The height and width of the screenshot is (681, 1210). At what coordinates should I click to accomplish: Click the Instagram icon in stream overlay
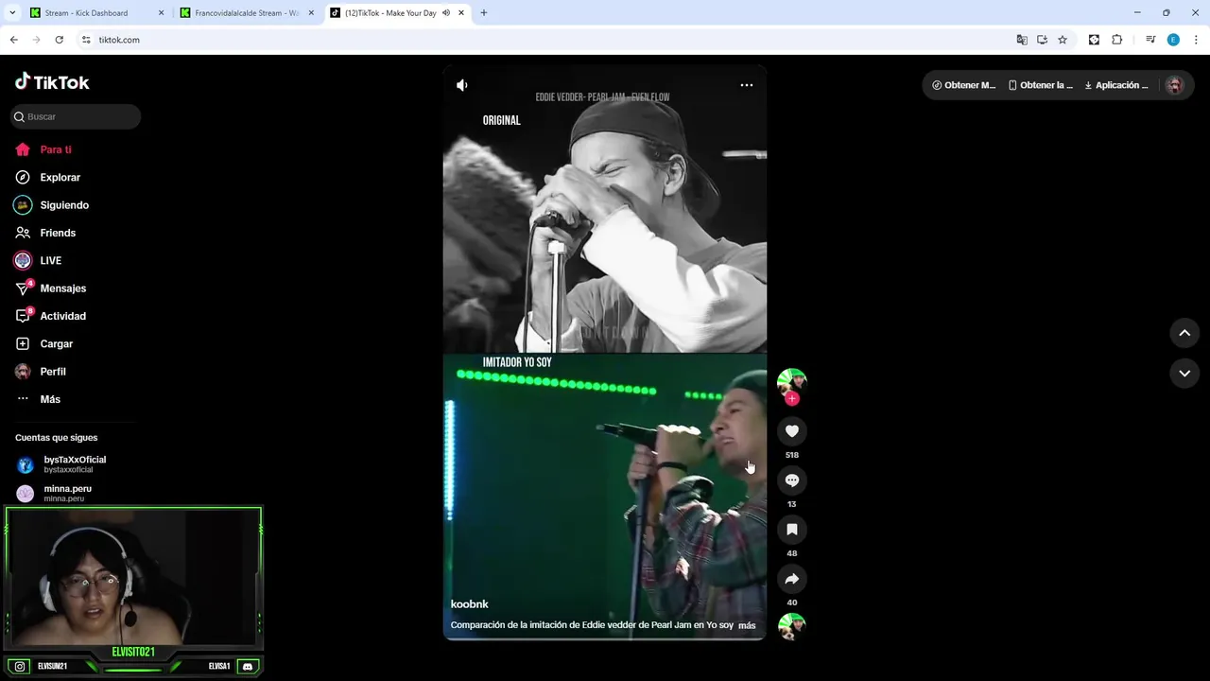click(x=20, y=667)
